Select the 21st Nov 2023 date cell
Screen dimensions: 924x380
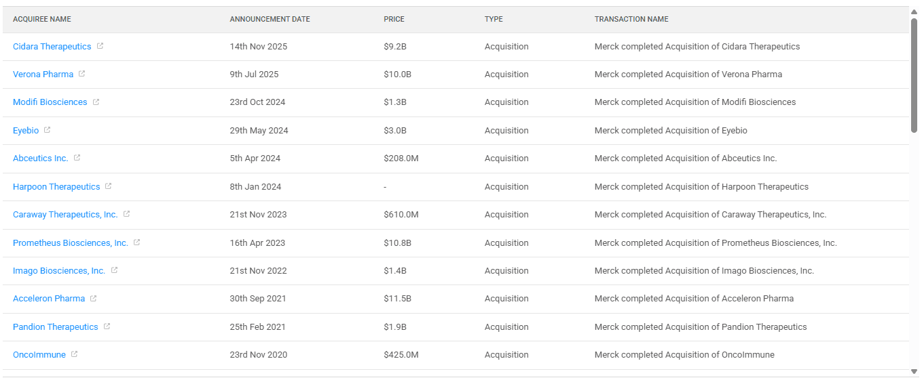coord(258,215)
